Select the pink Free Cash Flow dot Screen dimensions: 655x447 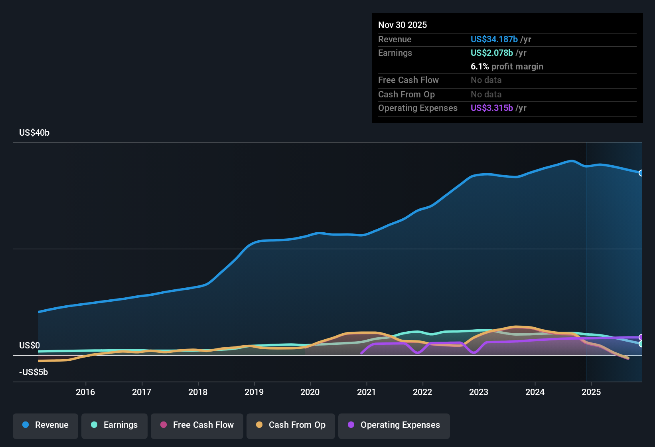(x=163, y=425)
